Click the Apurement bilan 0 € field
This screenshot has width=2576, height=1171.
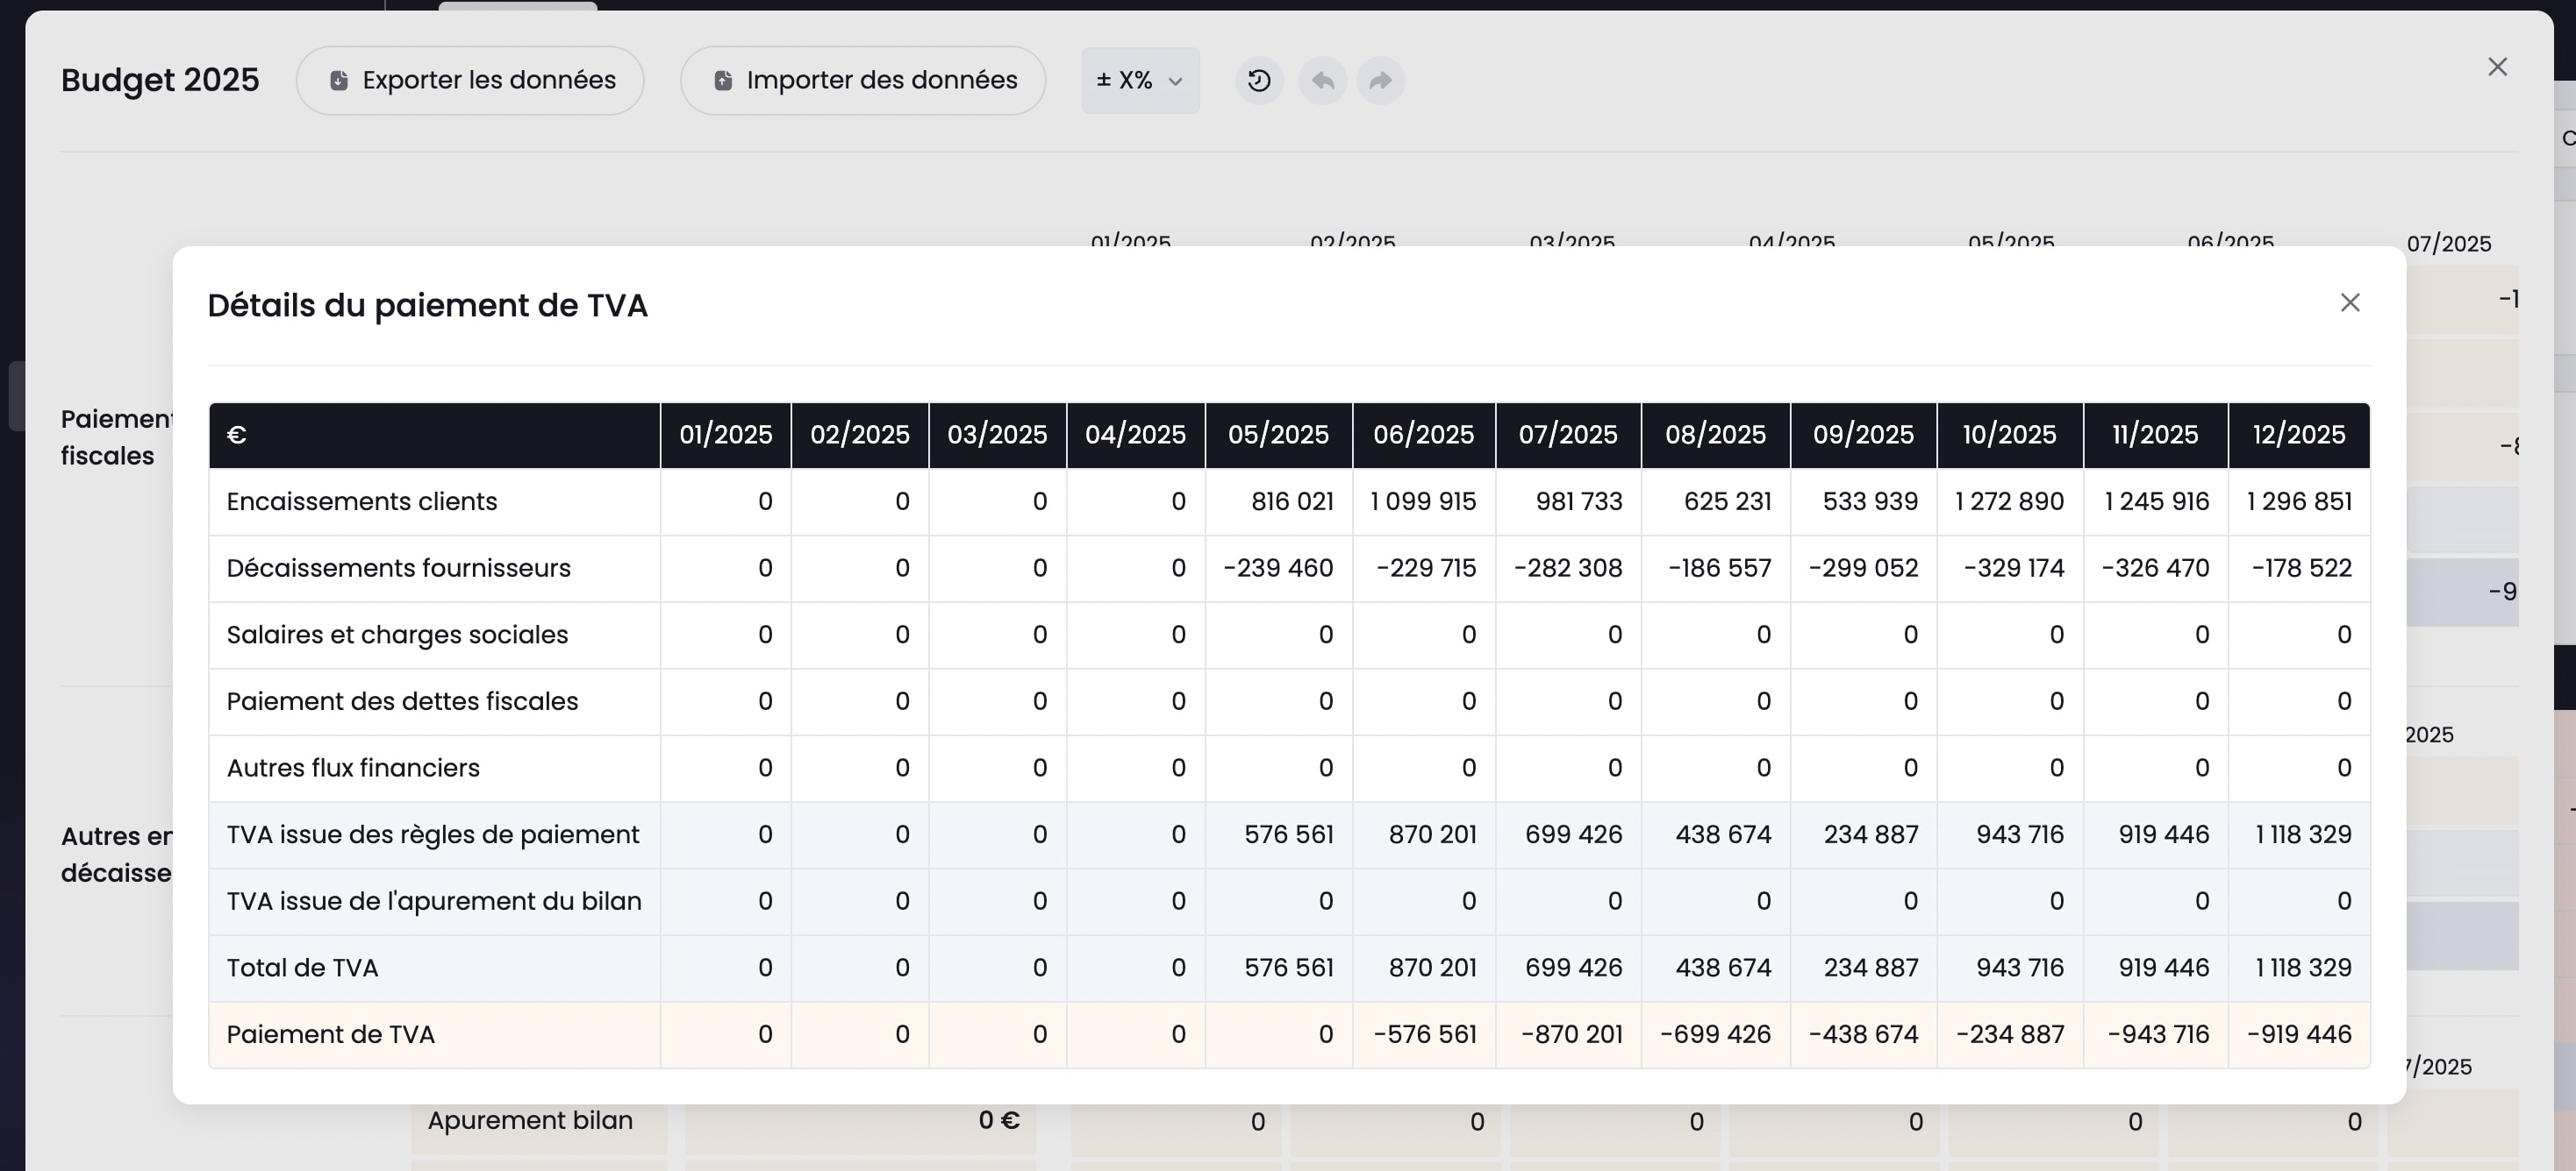click(860, 1121)
